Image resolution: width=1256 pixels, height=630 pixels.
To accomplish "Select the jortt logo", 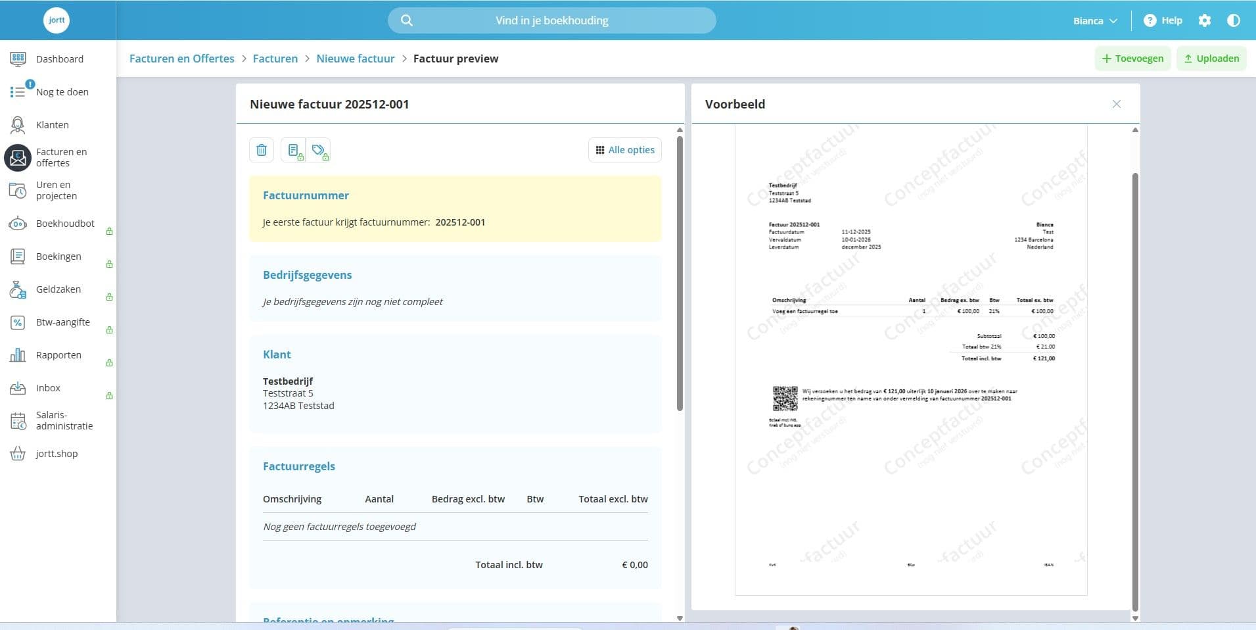I will (57, 20).
